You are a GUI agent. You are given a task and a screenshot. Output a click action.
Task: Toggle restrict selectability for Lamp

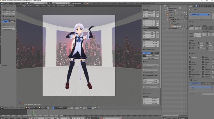point(184,15)
